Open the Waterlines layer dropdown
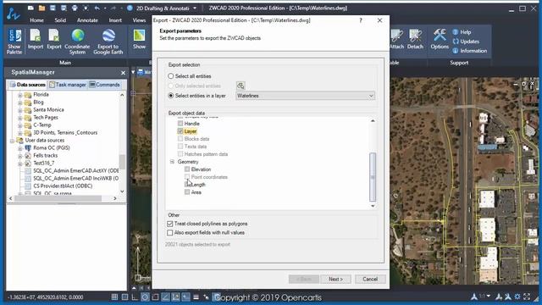 pos(305,96)
